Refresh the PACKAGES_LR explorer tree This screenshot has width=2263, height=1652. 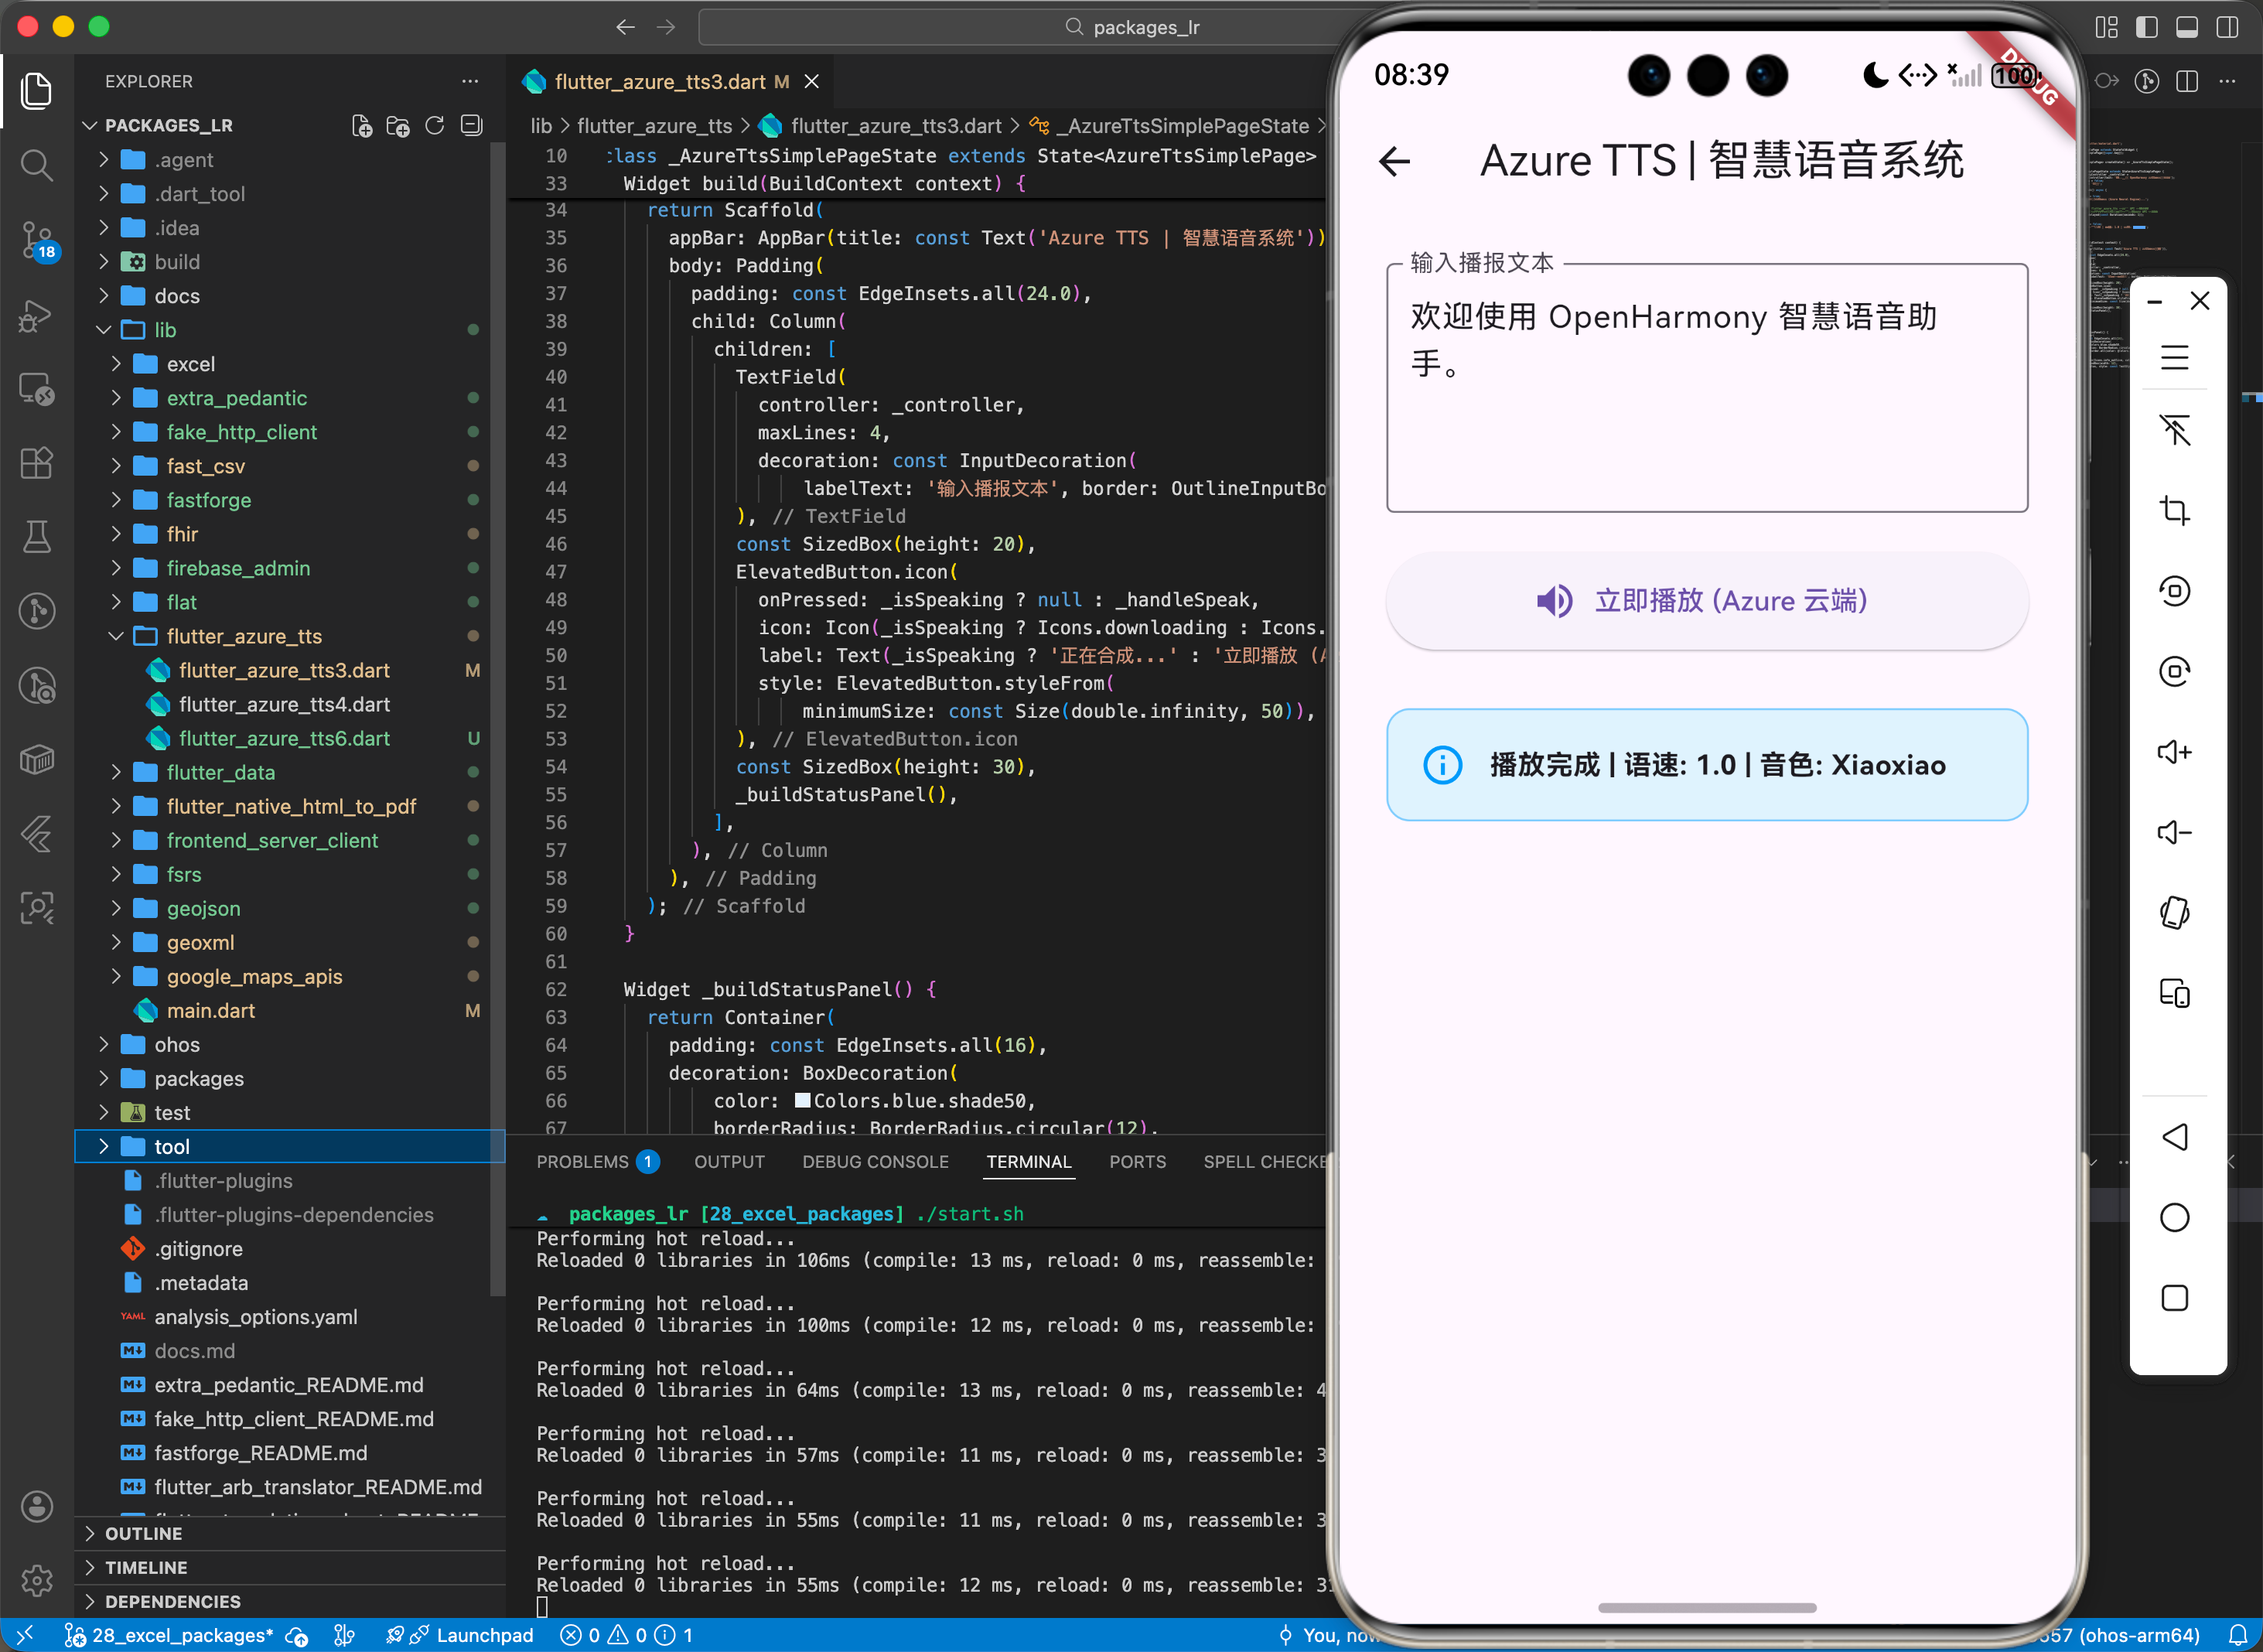pyautogui.click(x=434, y=125)
